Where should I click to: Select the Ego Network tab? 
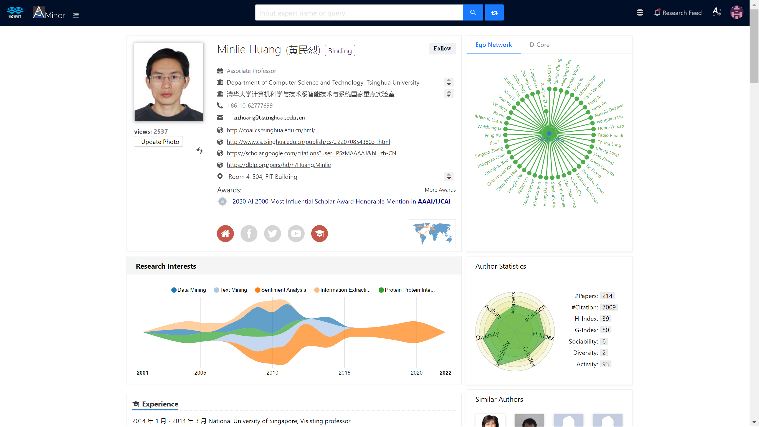[493, 45]
